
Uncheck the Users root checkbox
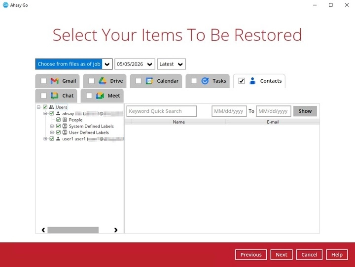pos(45,107)
